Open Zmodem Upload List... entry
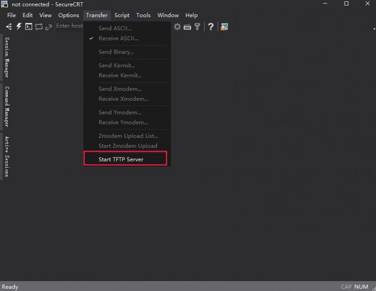The height and width of the screenshot is (291, 376). [127, 136]
